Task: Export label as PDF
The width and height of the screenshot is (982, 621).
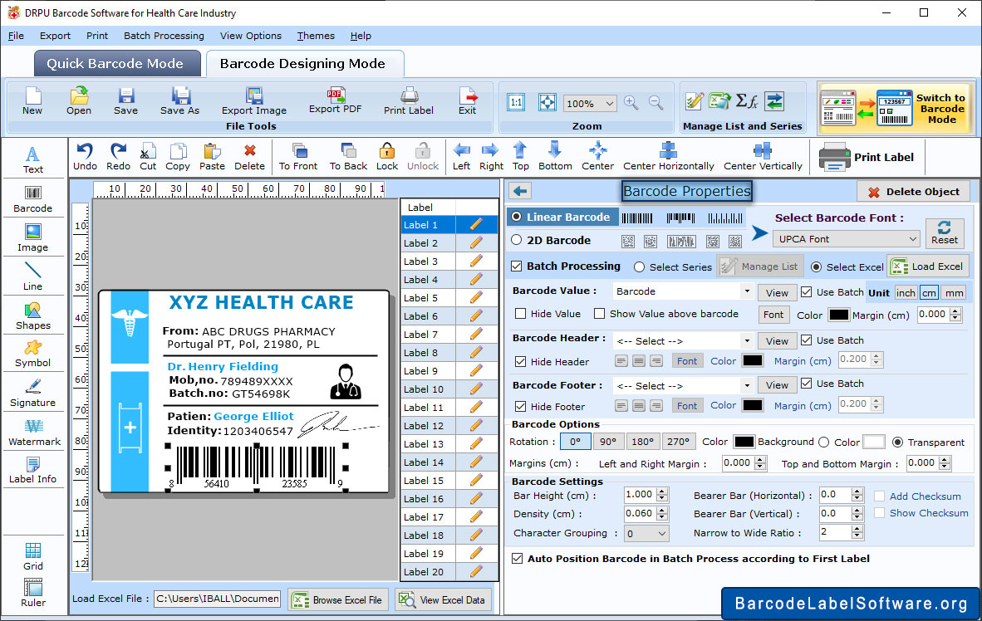Action: tap(335, 100)
